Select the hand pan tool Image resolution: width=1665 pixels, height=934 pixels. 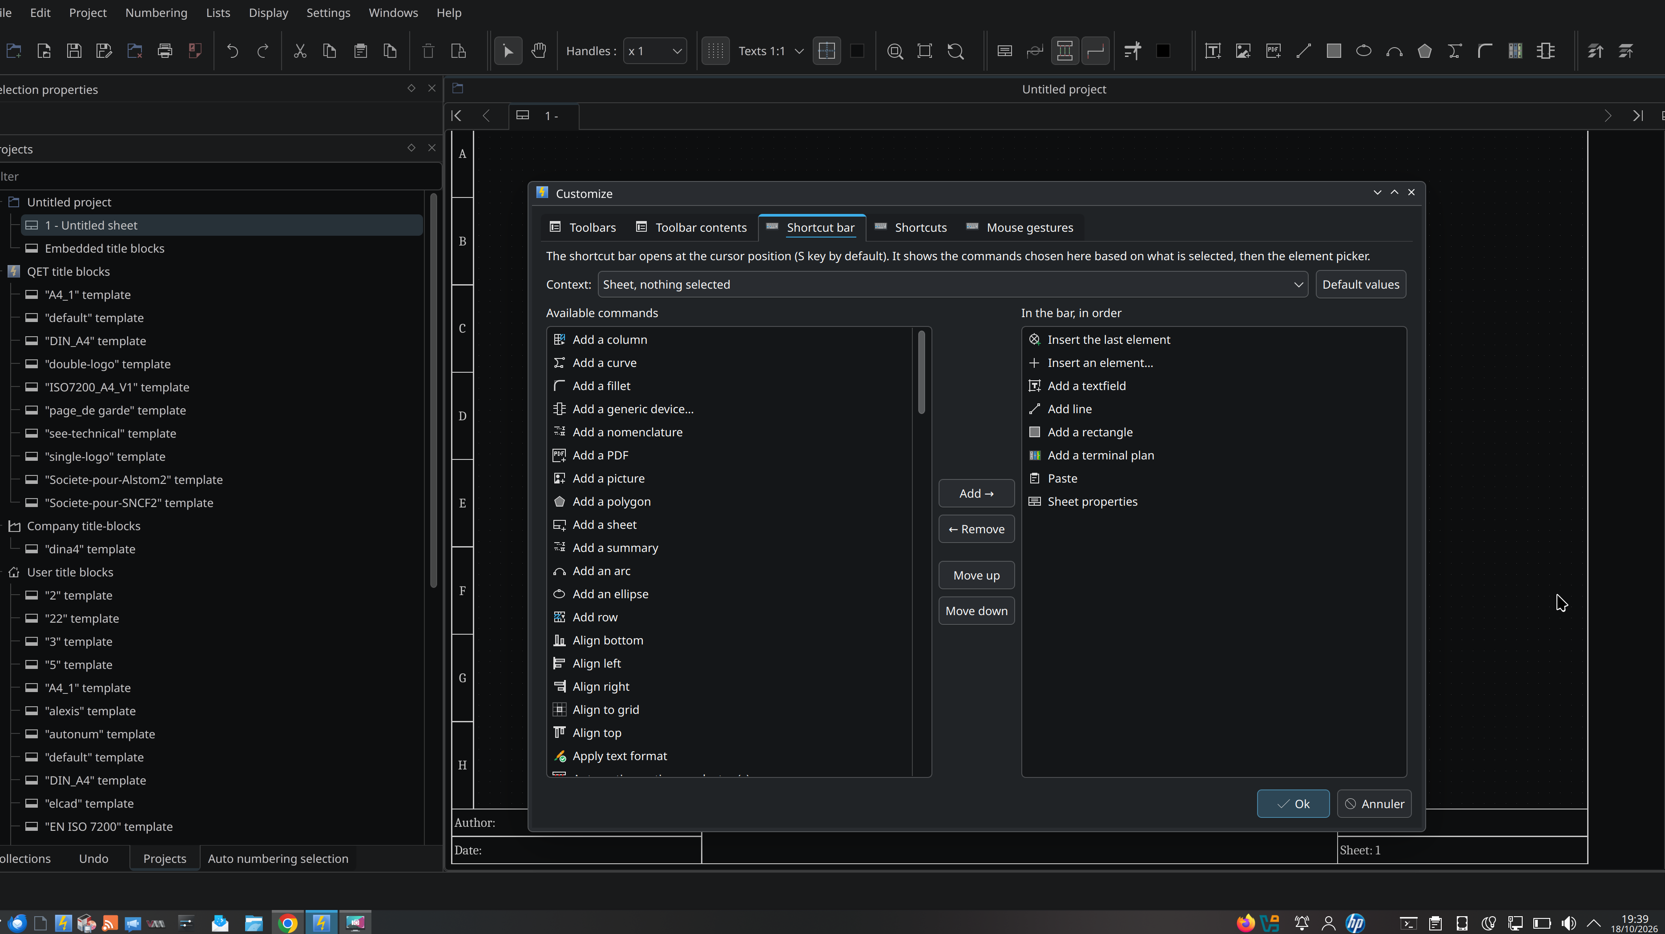coord(538,50)
